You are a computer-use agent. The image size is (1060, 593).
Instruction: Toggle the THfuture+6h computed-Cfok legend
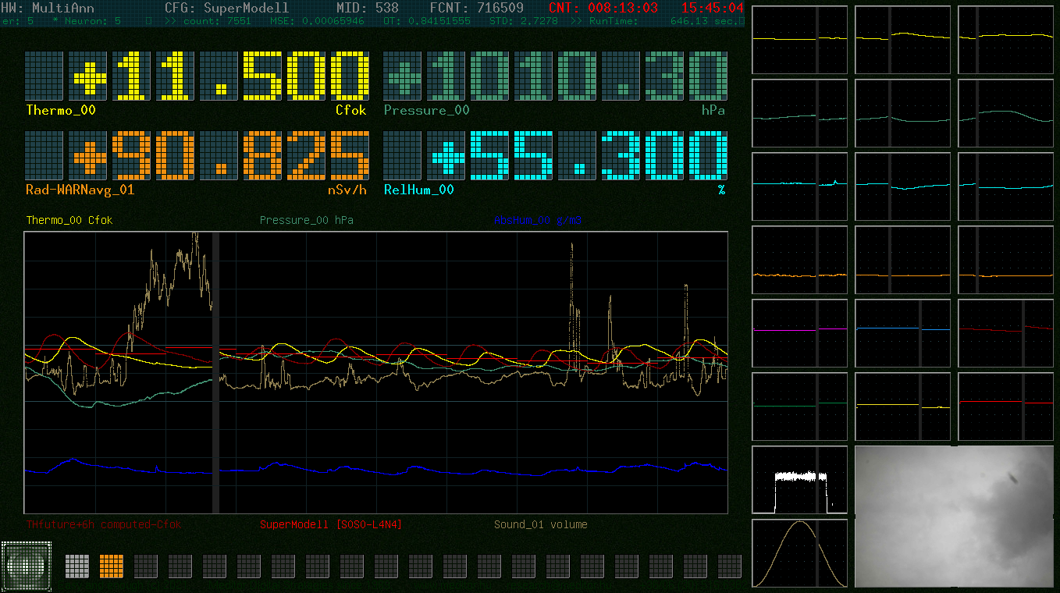(x=103, y=524)
